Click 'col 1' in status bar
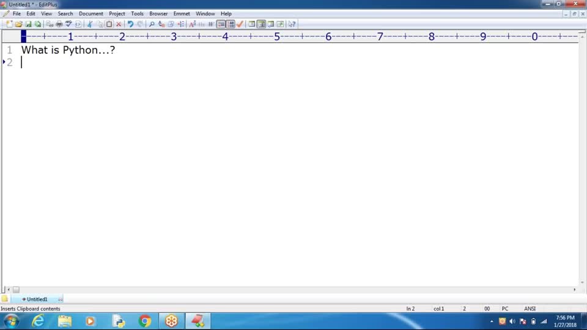 tap(438, 309)
